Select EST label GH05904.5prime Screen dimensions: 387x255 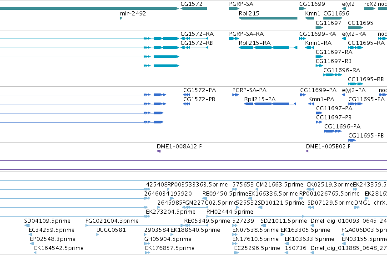[168, 239]
